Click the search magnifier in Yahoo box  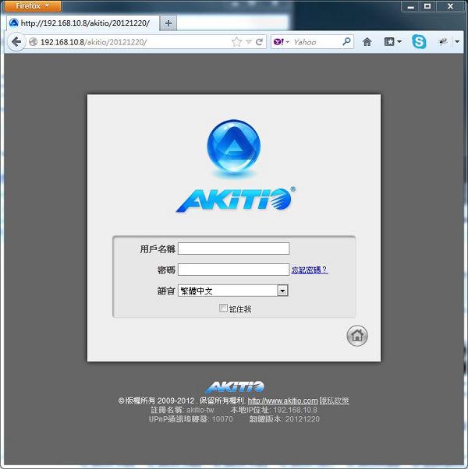click(346, 42)
